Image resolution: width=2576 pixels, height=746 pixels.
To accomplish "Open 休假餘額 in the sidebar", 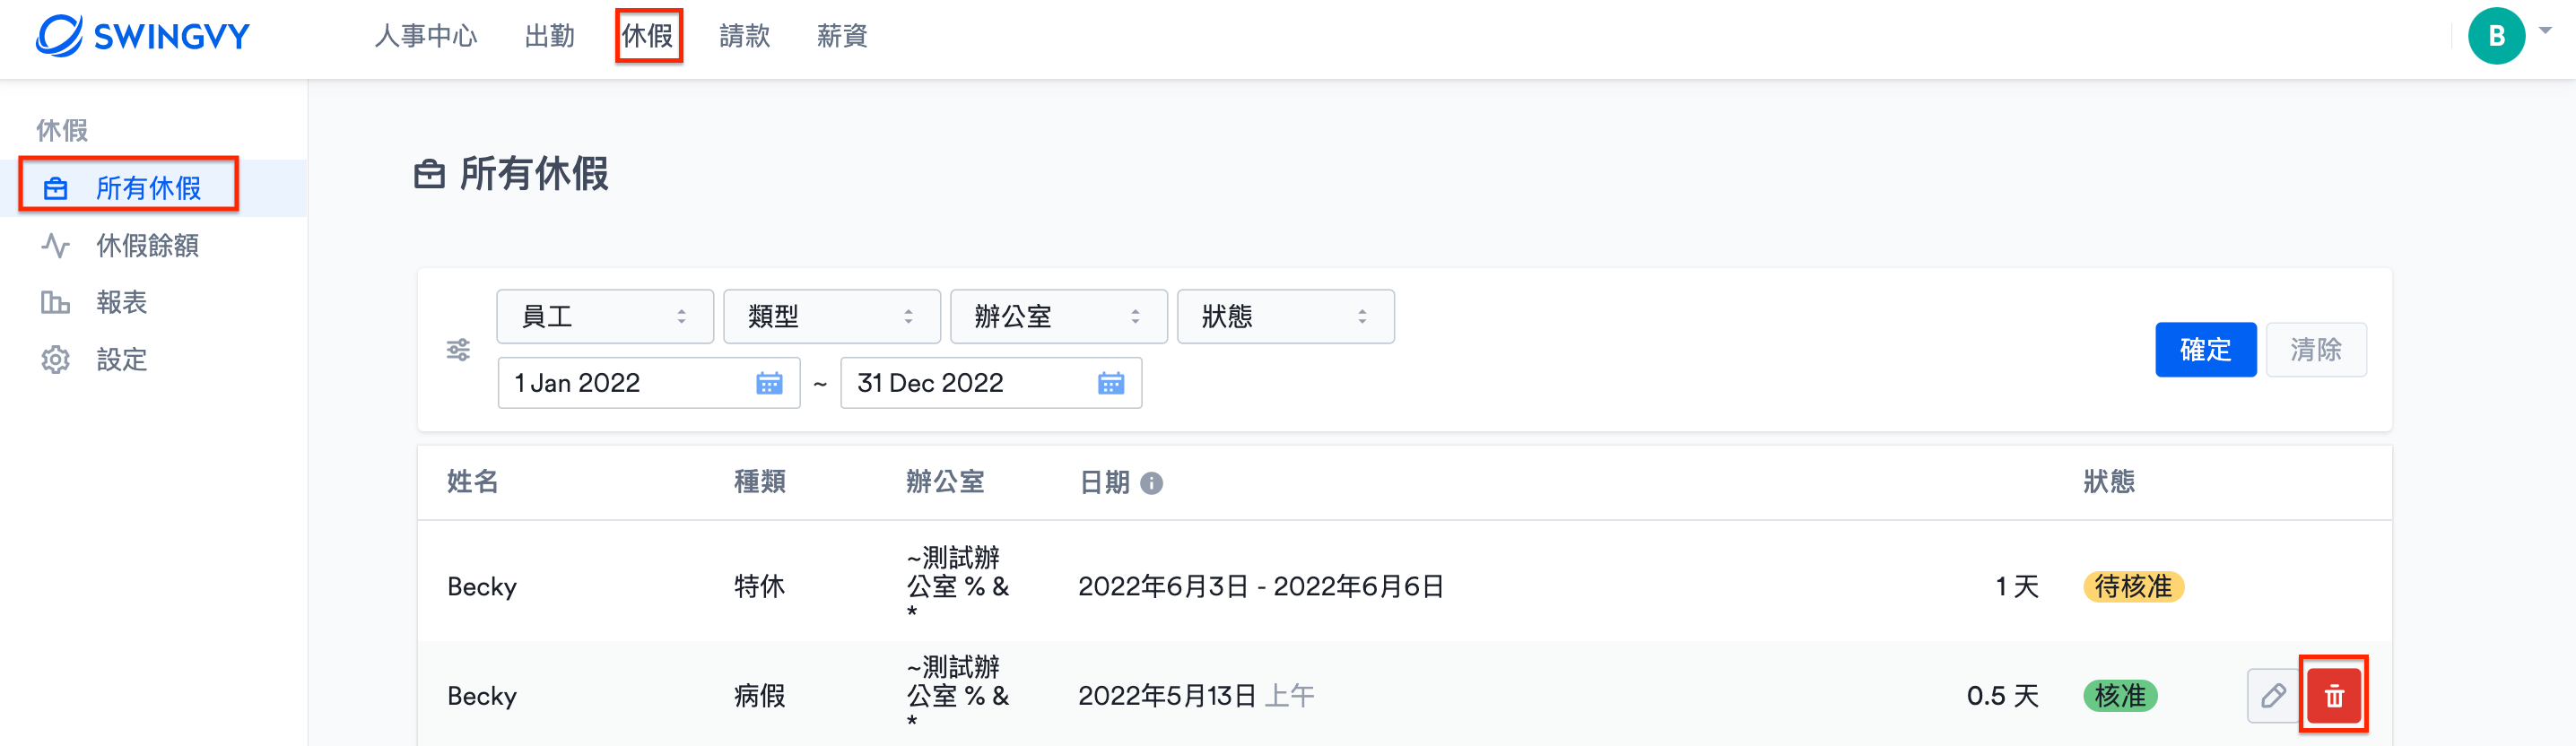I will (147, 245).
